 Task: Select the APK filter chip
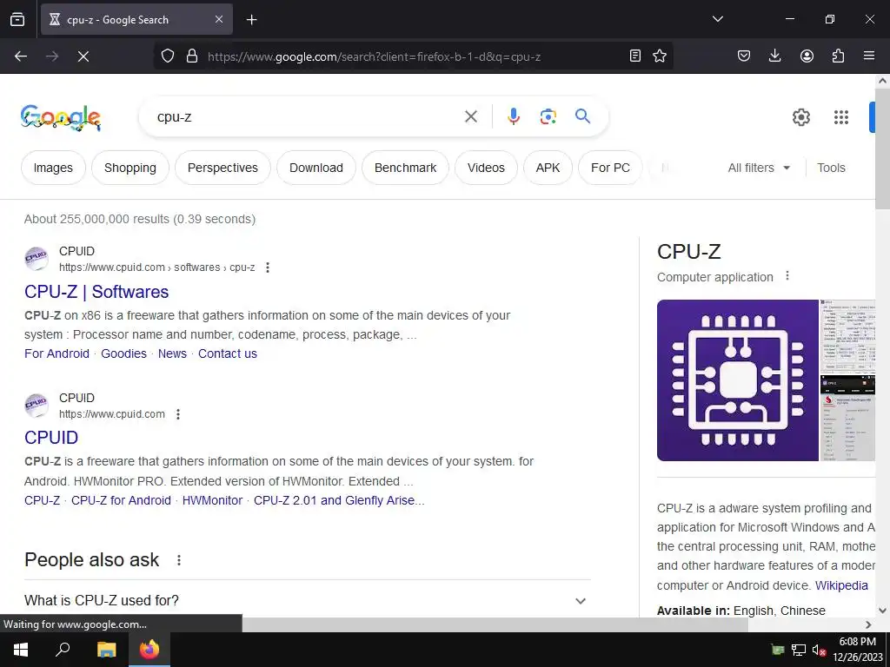pyautogui.click(x=548, y=168)
